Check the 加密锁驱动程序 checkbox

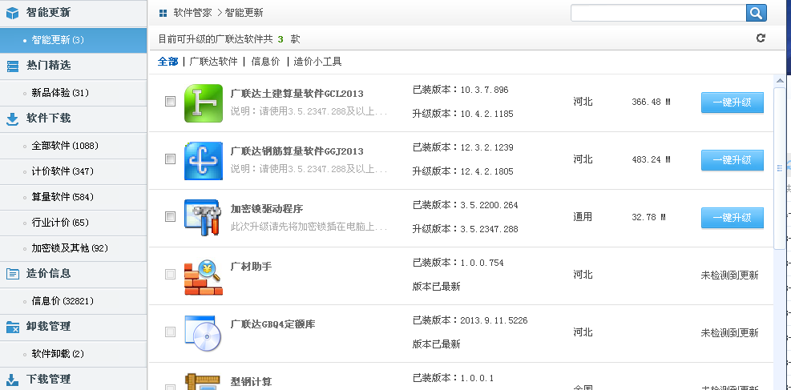[171, 217]
